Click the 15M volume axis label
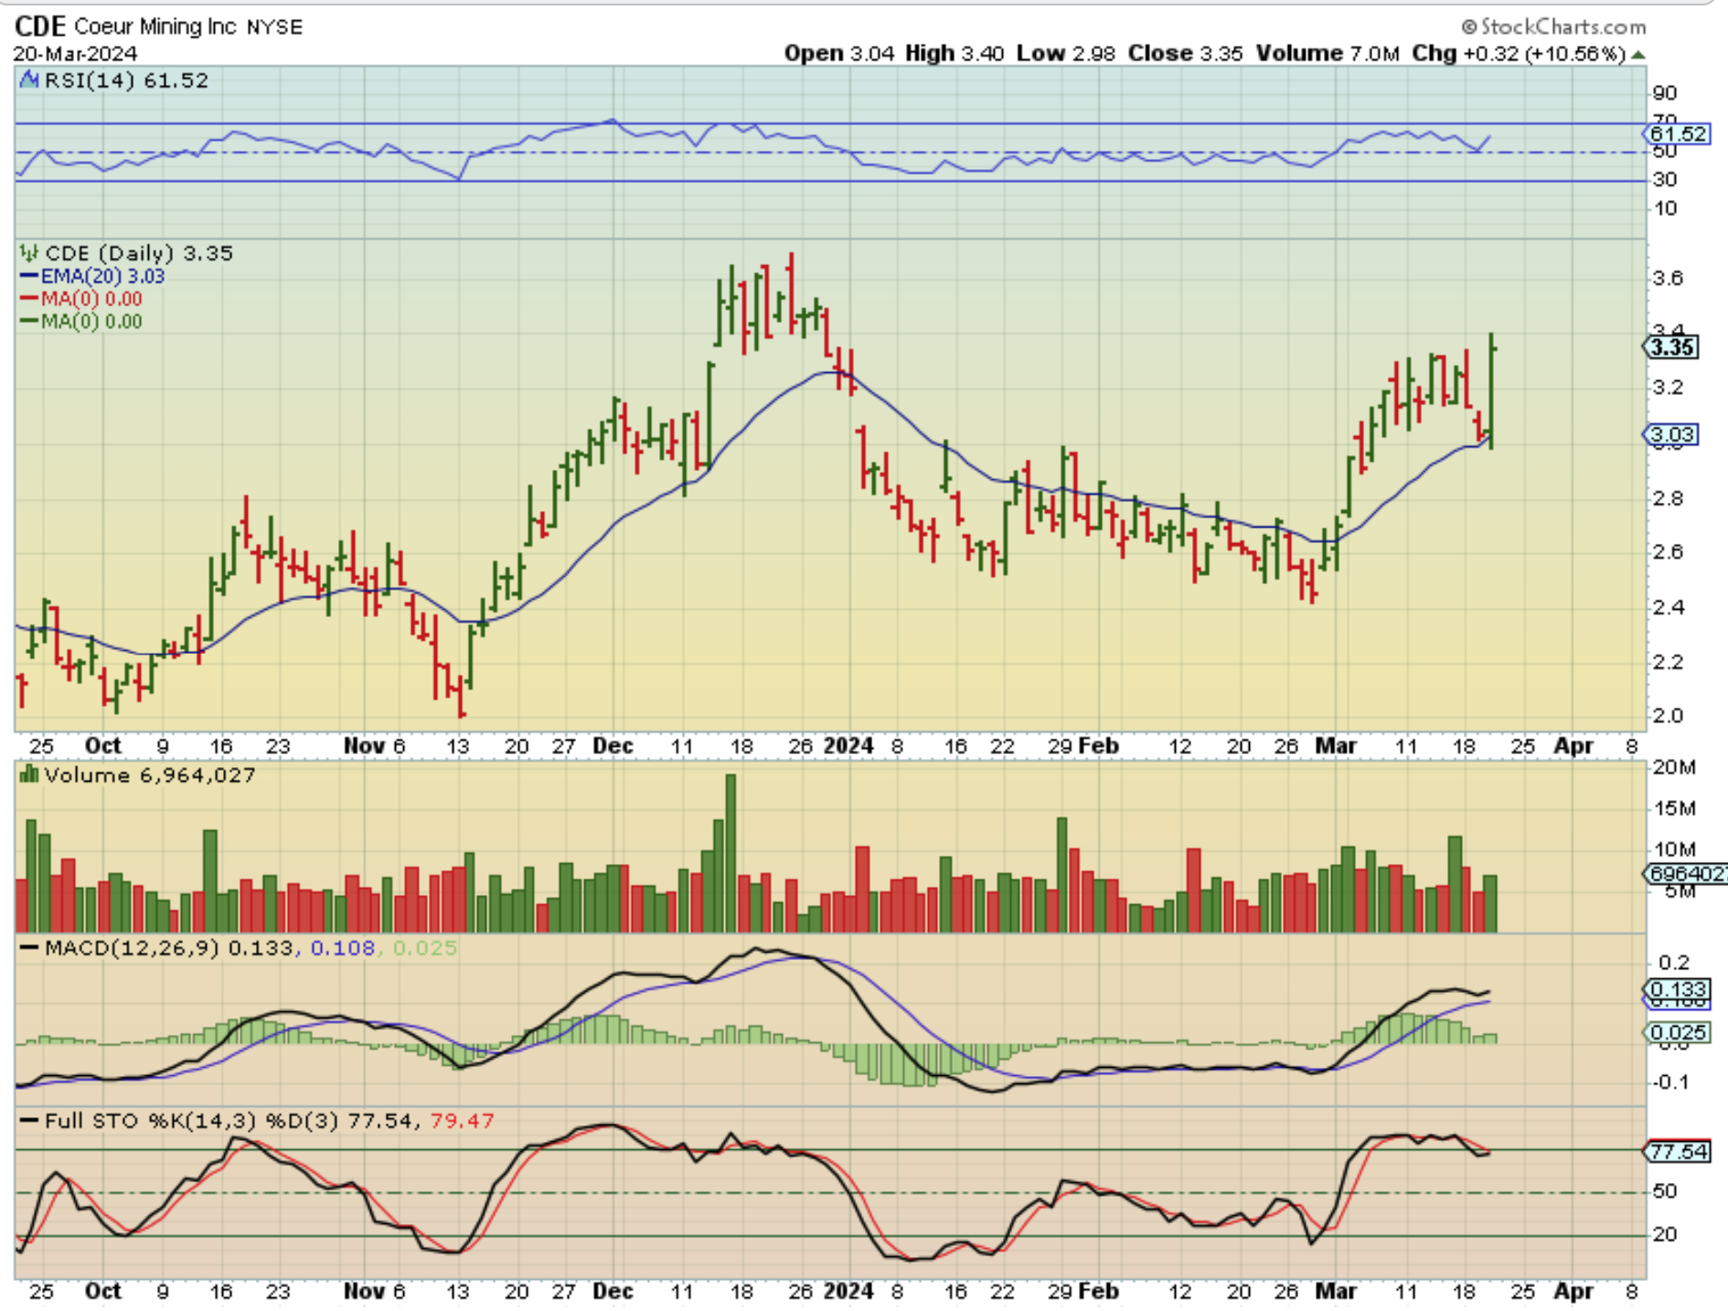This screenshot has width=1728, height=1311. pos(1673,808)
